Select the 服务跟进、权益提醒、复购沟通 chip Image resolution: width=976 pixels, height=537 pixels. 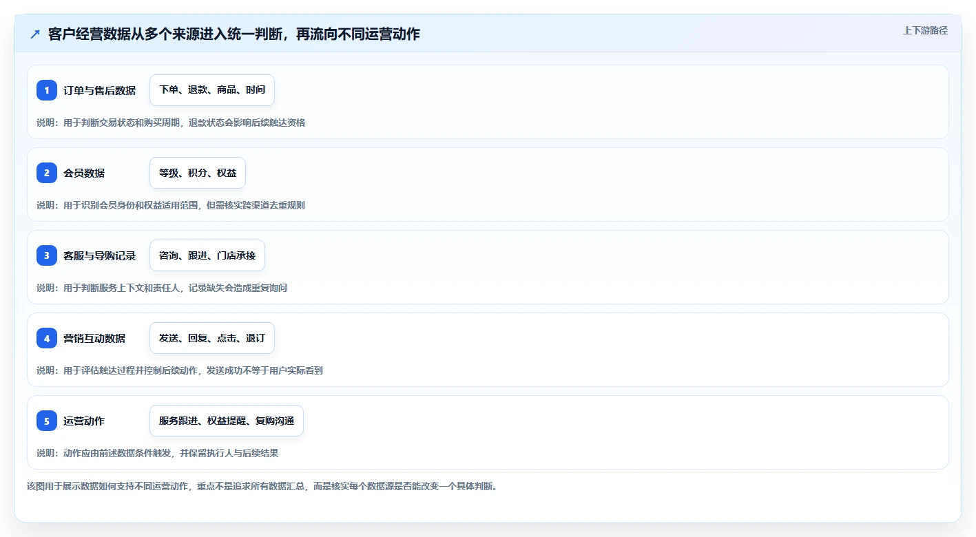[227, 421]
